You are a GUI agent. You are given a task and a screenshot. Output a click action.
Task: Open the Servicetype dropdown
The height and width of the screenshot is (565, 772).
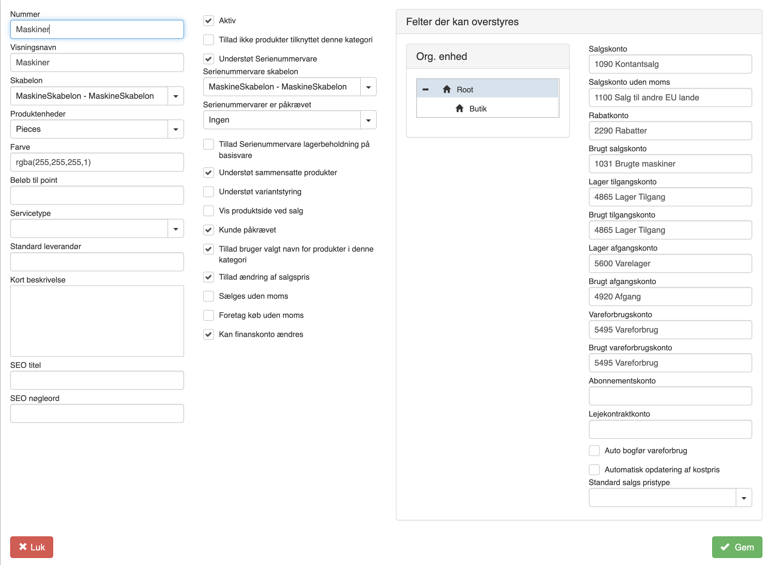(176, 228)
